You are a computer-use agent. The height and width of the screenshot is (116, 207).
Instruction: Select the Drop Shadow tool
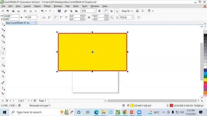3,71
